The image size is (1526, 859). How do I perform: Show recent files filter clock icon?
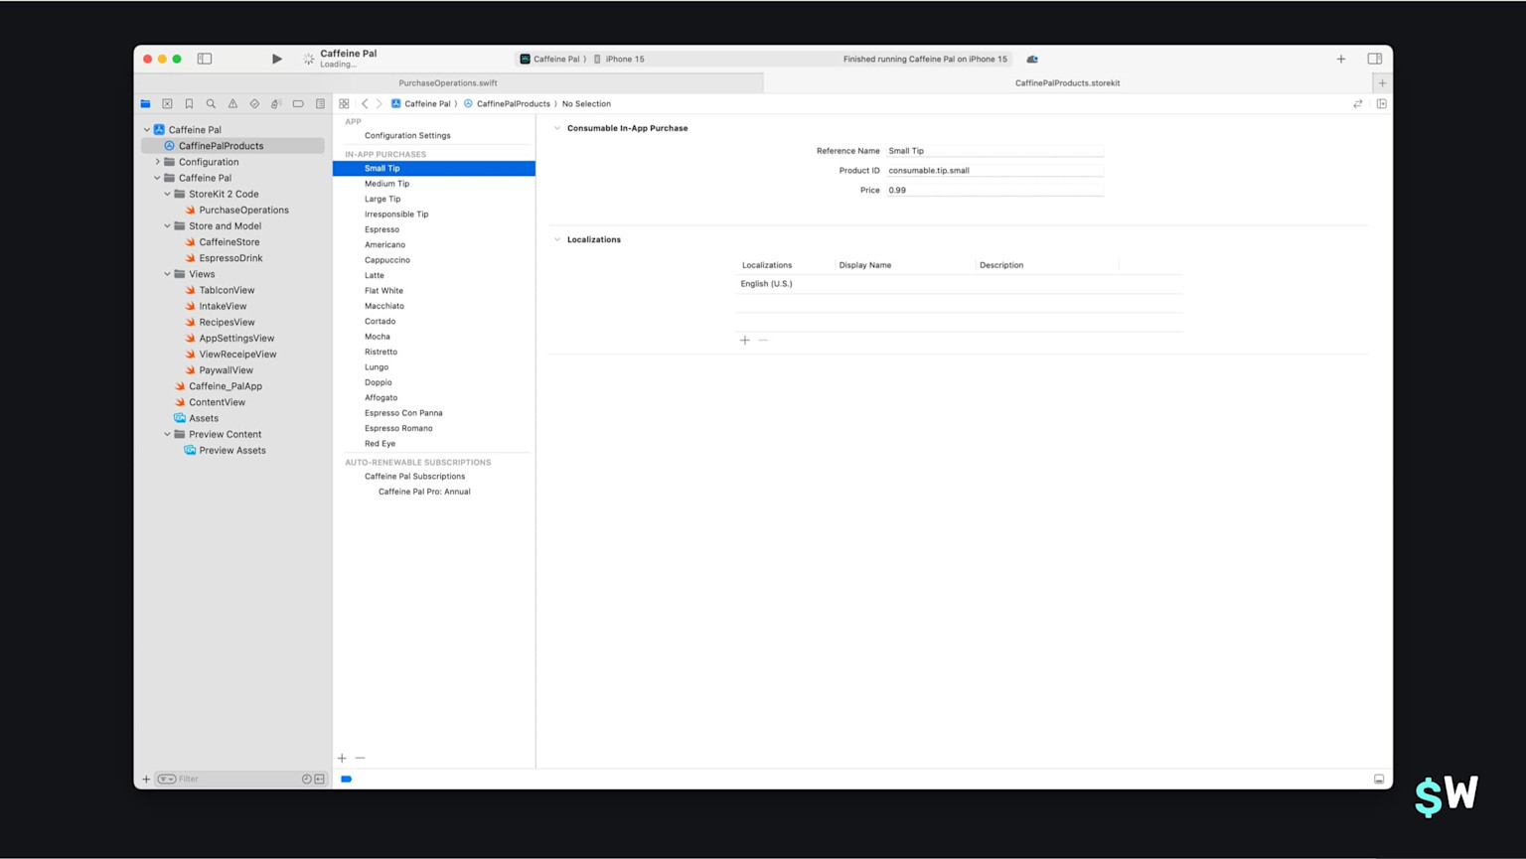point(306,779)
